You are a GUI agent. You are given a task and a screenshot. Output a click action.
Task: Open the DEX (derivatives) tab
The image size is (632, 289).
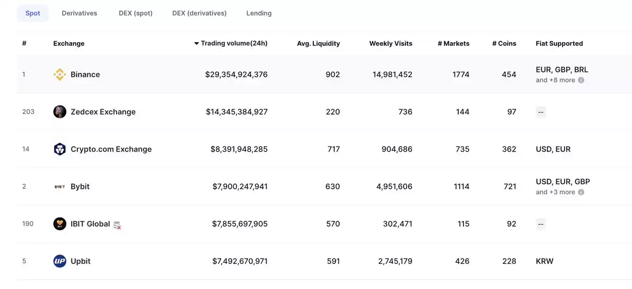200,13
